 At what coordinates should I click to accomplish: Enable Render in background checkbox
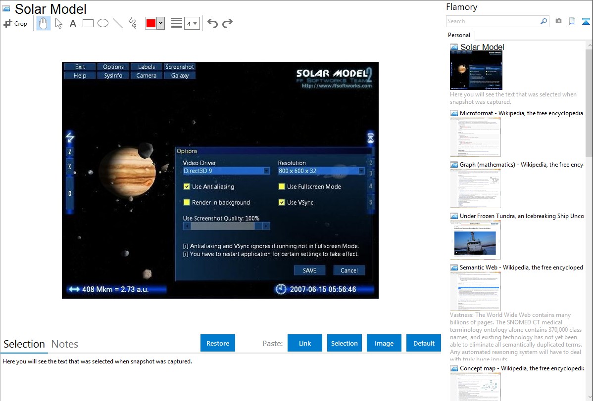[x=187, y=203]
